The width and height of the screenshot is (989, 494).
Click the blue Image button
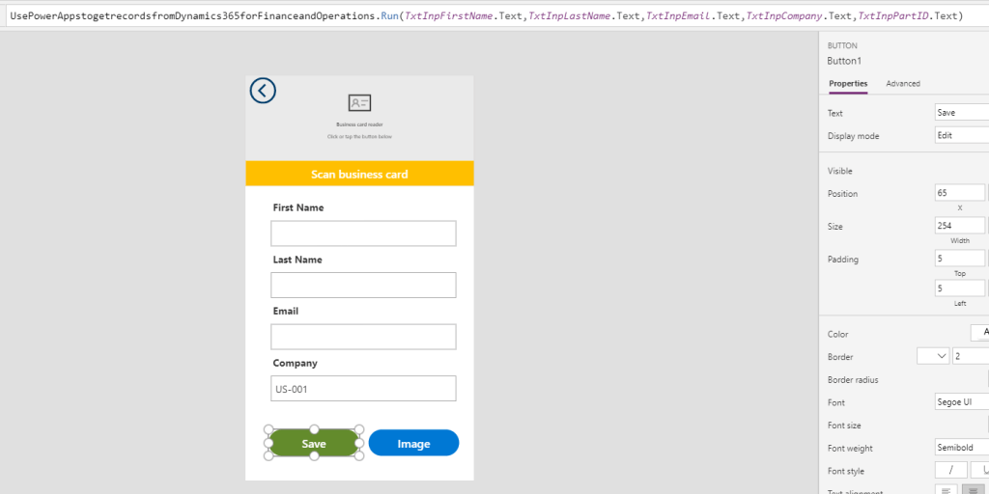(x=413, y=444)
